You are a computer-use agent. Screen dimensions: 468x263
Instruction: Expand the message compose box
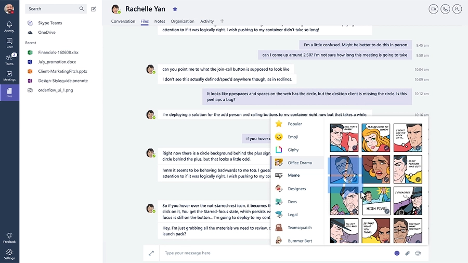pyautogui.click(x=151, y=253)
